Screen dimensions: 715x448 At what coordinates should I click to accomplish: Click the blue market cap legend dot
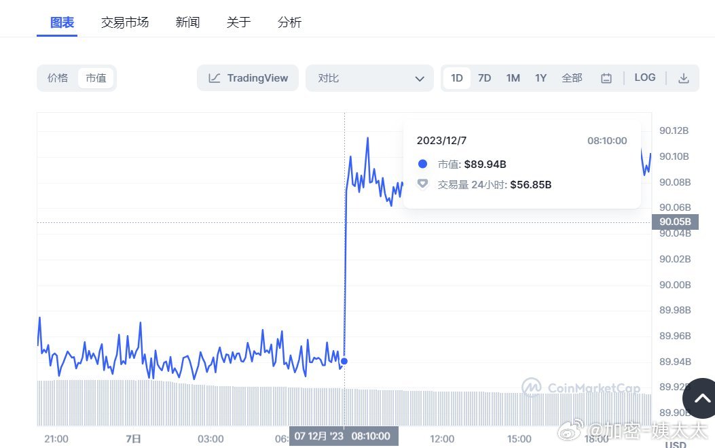(422, 164)
